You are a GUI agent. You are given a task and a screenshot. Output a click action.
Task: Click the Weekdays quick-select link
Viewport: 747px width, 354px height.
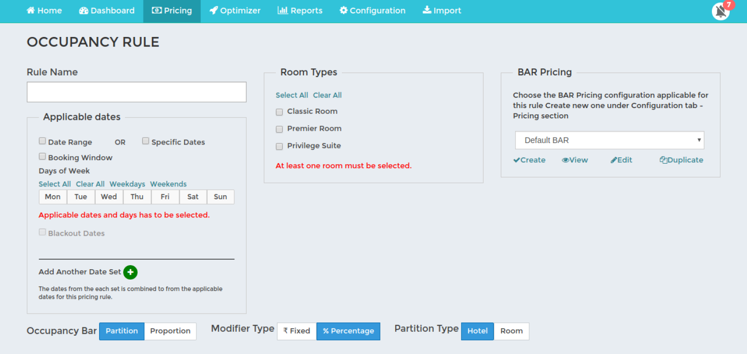pos(127,184)
